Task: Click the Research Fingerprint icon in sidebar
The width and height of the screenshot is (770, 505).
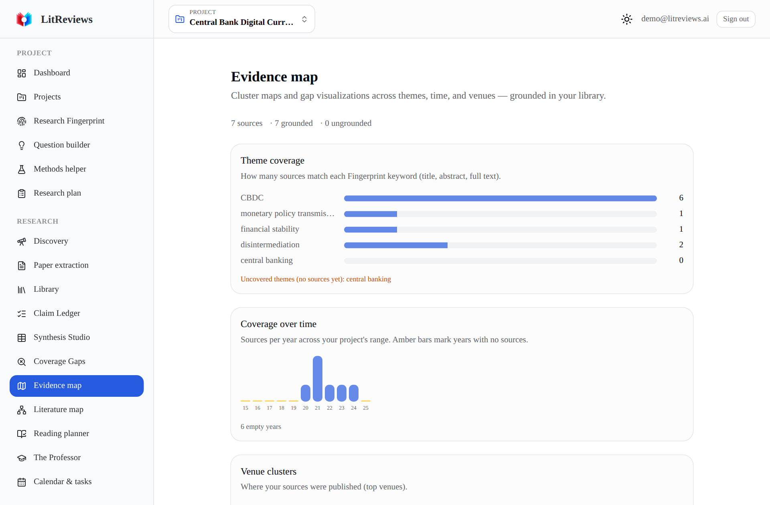Action: coord(22,121)
